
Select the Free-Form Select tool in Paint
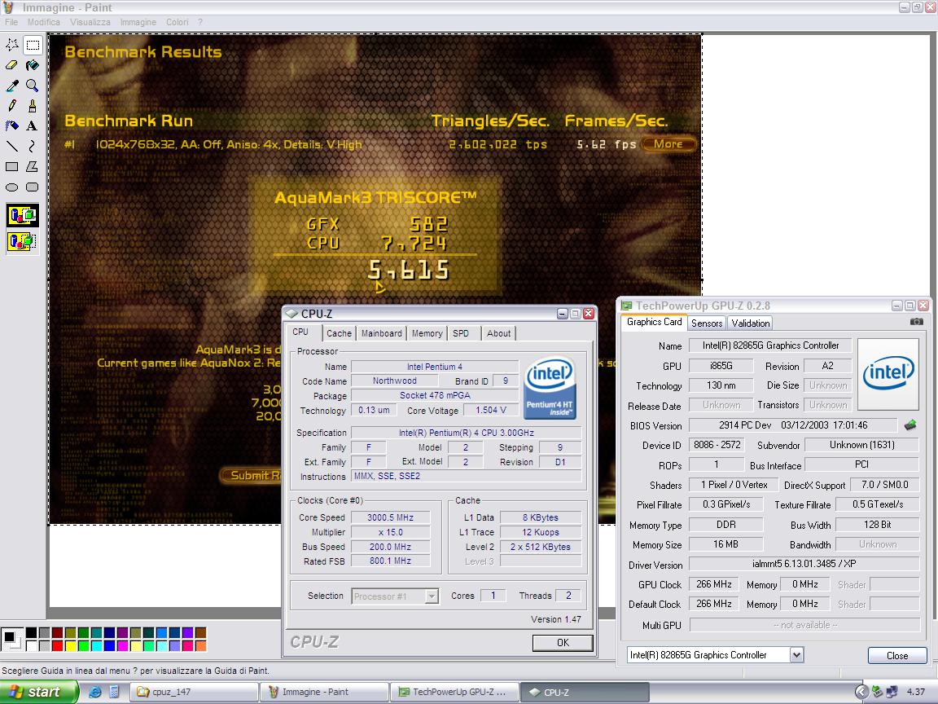pyautogui.click(x=12, y=44)
